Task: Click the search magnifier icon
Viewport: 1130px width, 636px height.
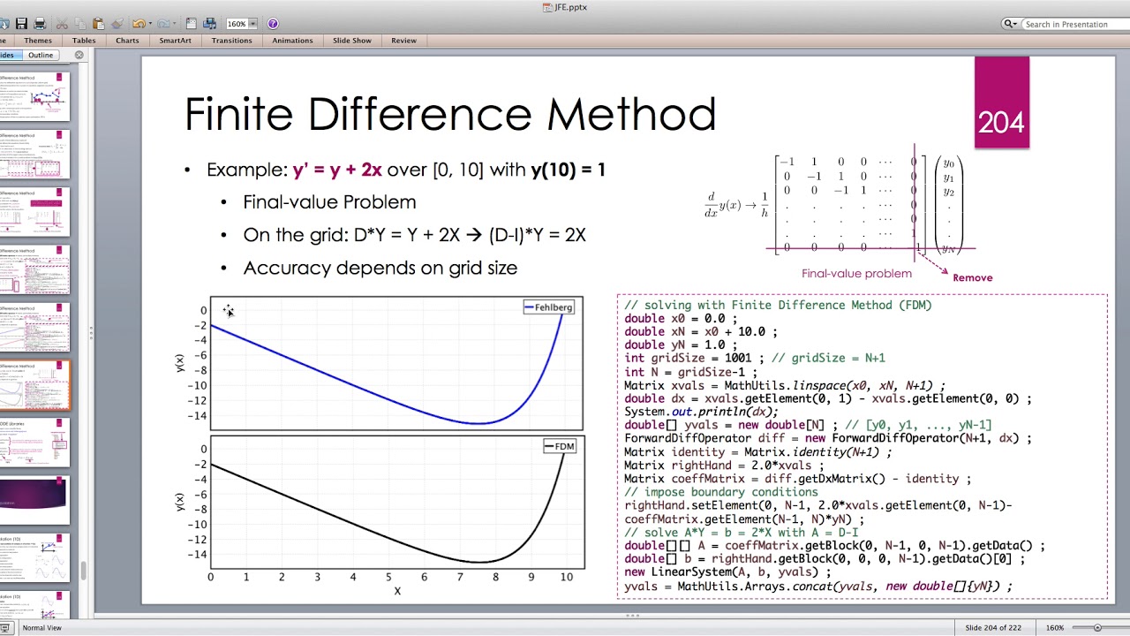Action: pos(1011,24)
